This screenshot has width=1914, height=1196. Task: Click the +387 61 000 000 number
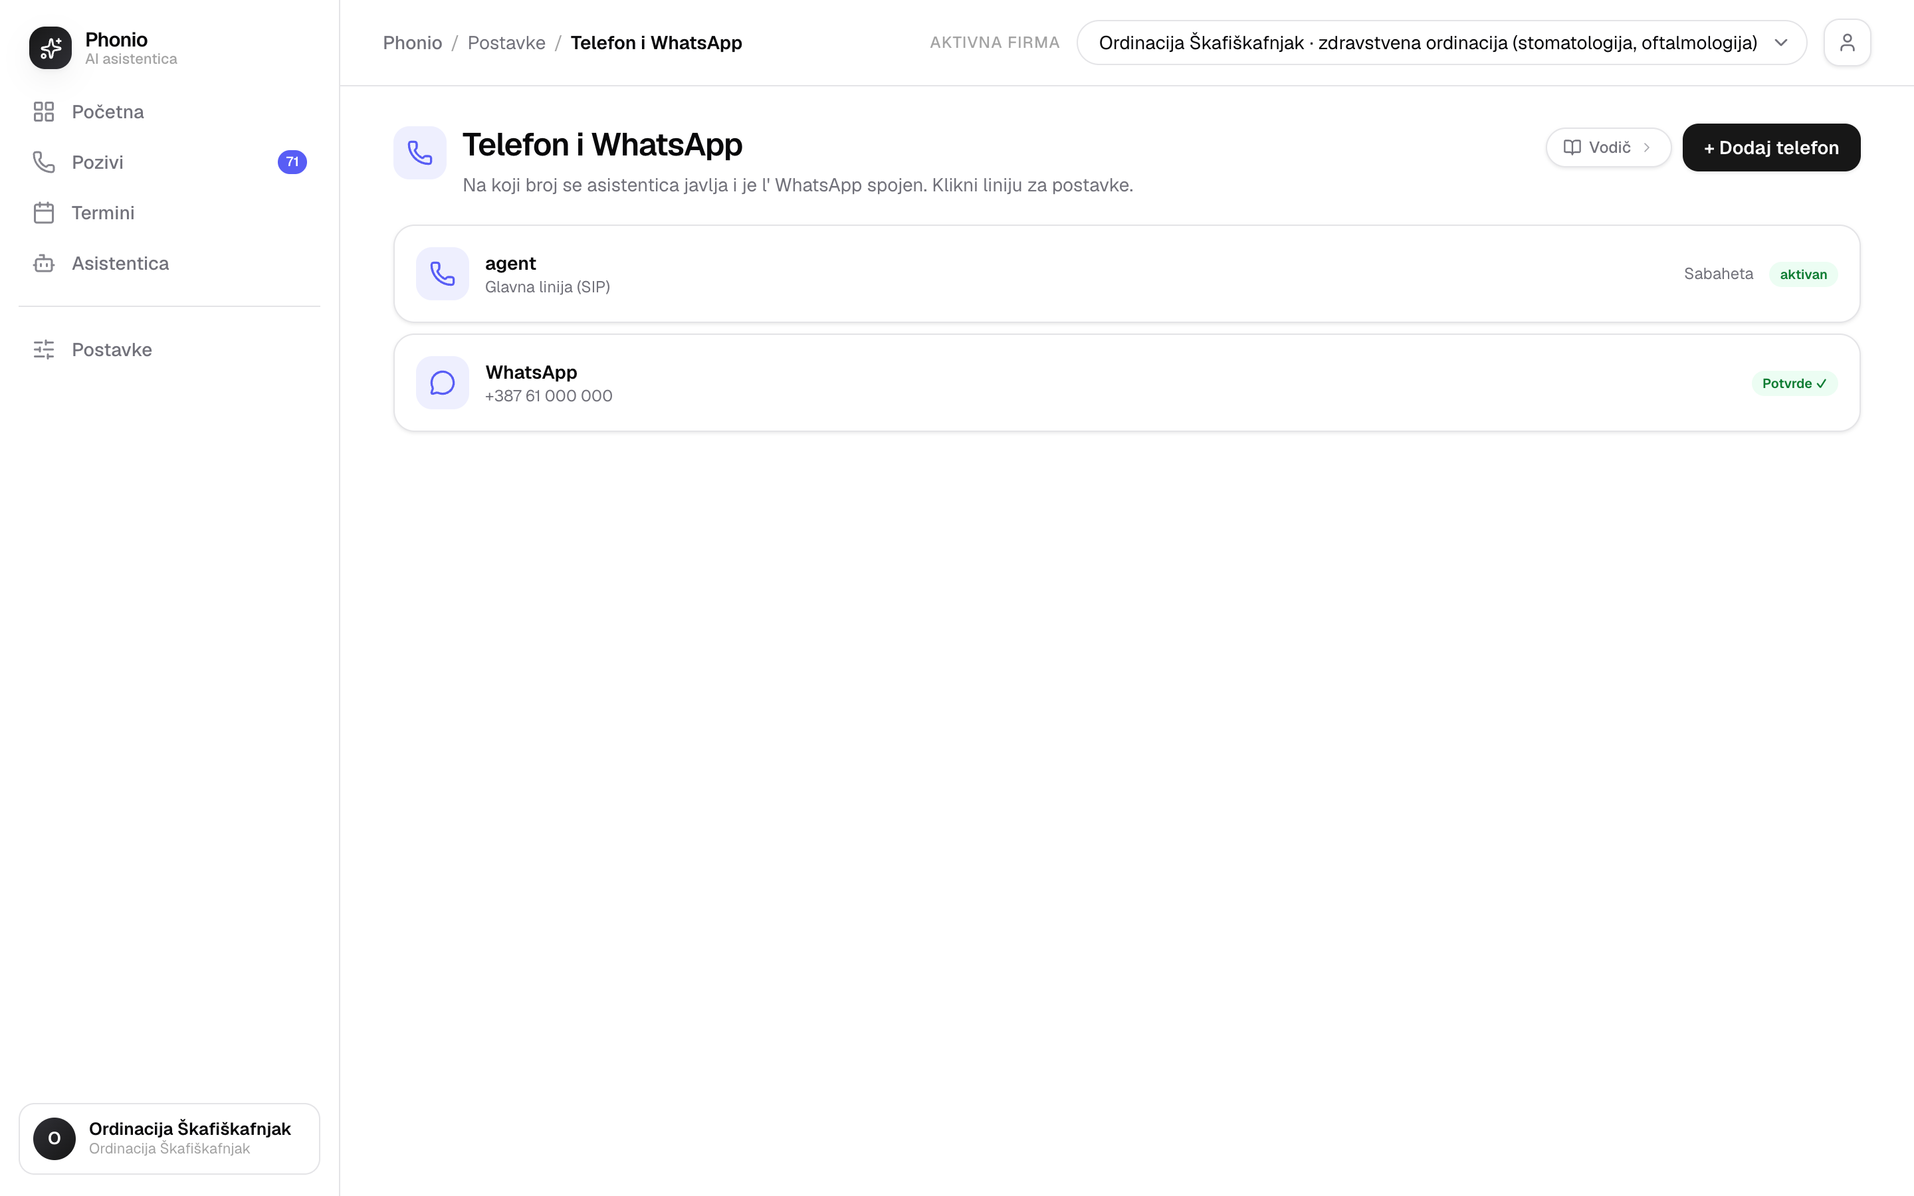click(x=548, y=395)
